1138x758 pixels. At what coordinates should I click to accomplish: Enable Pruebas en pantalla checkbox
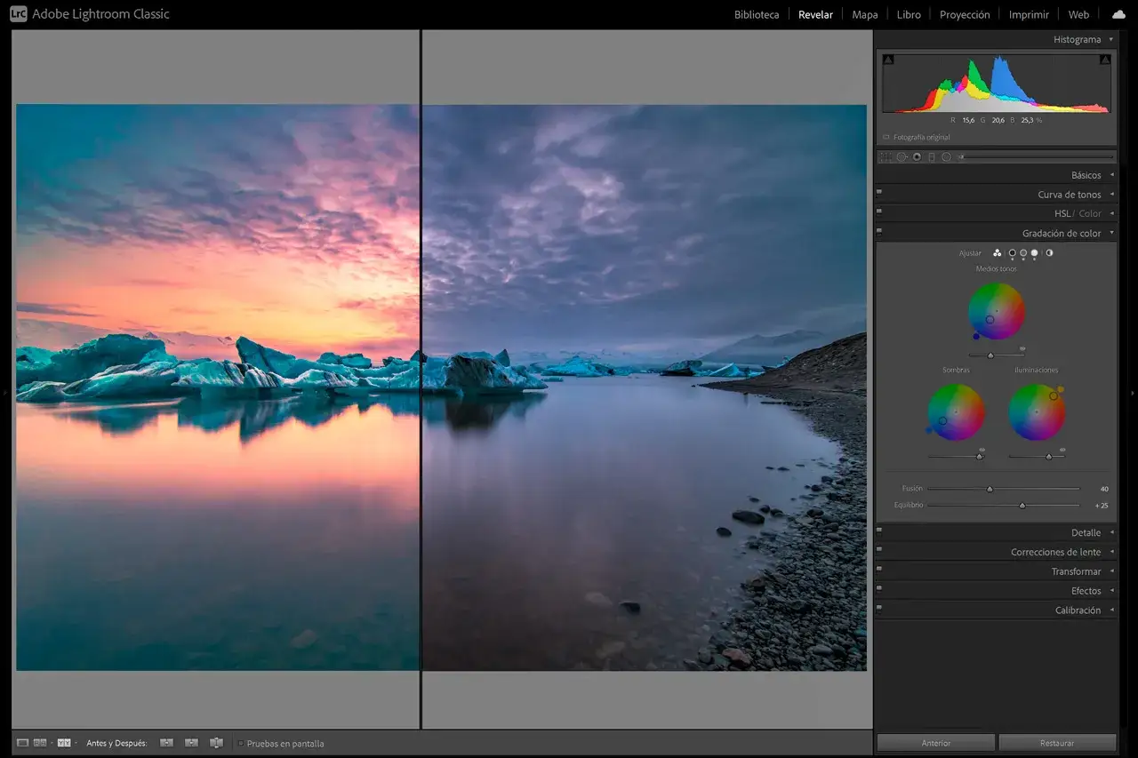(241, 743)
